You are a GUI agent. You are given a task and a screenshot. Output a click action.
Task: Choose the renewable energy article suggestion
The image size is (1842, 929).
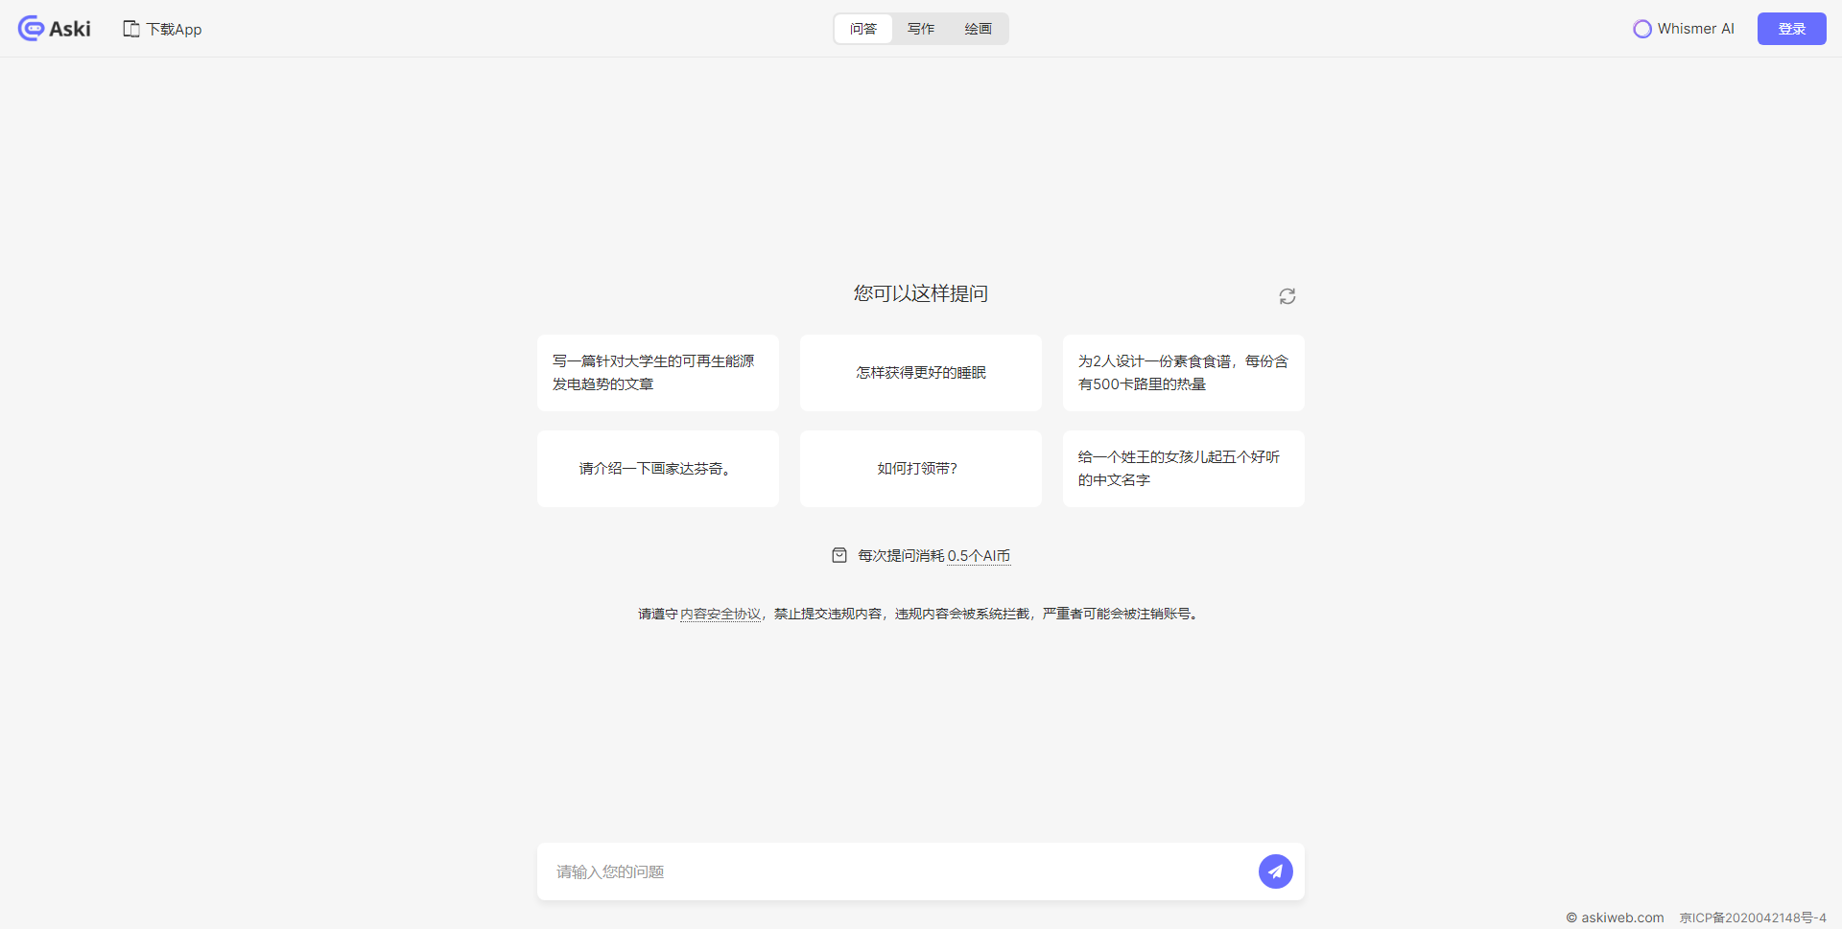pyautogui.click(x=657, y=373)
